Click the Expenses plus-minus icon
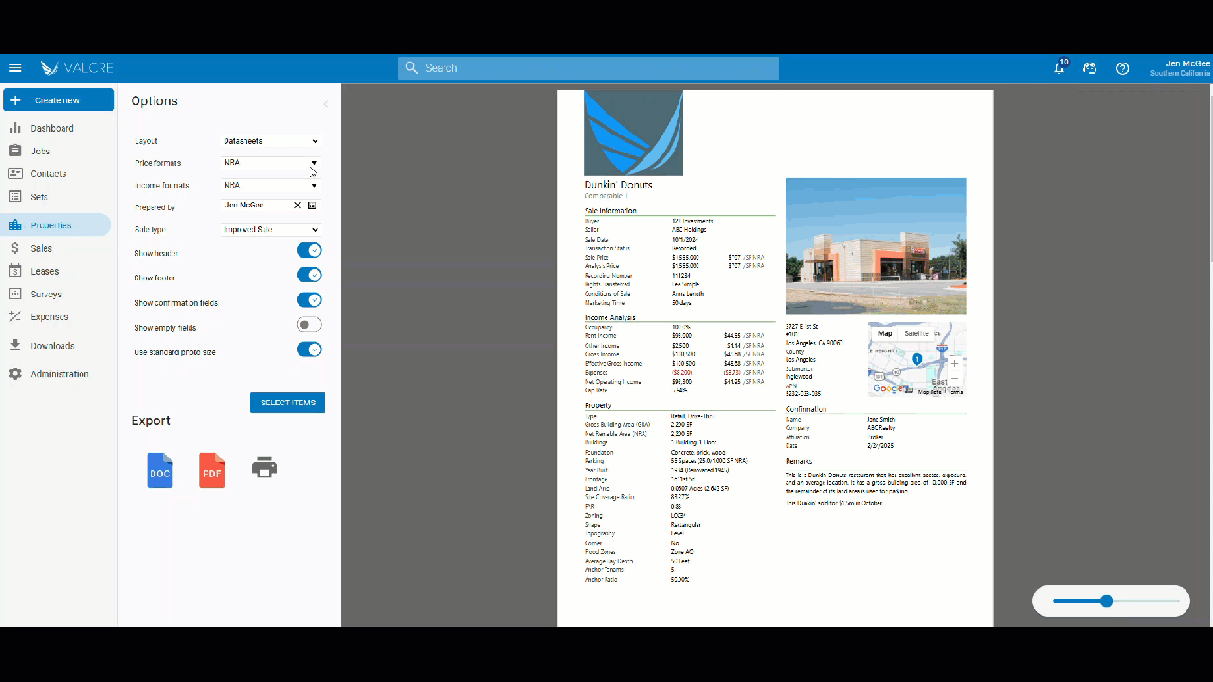Image resolution: width=1213 pixels, height=682 pixels. pyautogui.click(x=15, y=316)
